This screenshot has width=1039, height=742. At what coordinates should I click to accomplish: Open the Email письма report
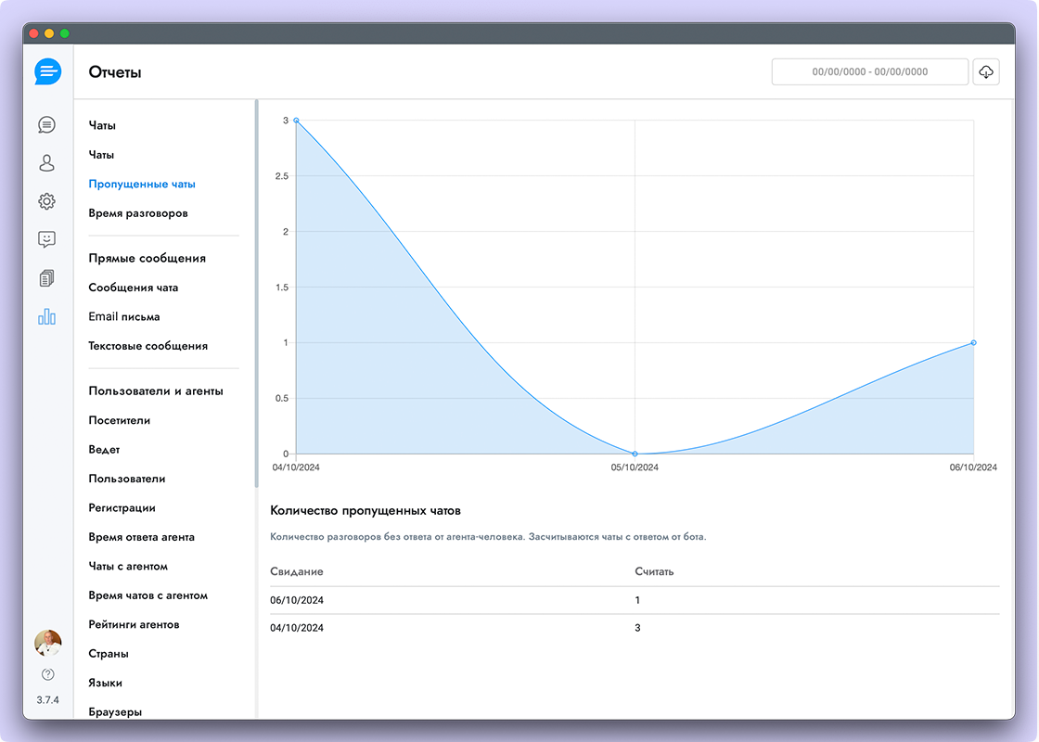(124, 317)
